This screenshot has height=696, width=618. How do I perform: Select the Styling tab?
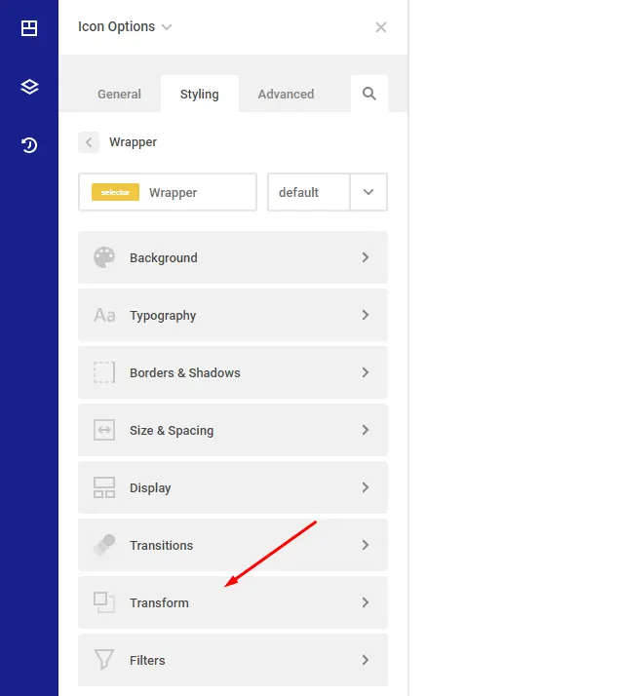[200, 95]
